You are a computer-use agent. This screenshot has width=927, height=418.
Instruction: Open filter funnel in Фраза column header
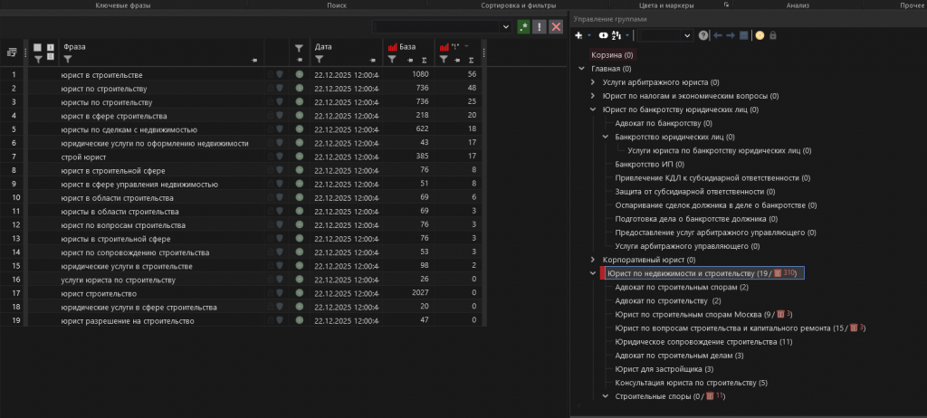[68, 59]
